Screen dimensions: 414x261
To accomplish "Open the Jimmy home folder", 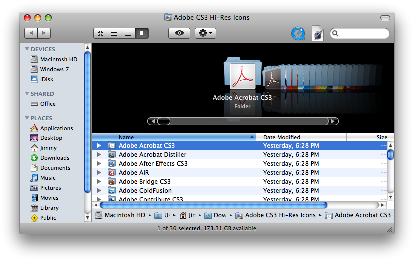I will pyautogui.click(x=44, y=148).
